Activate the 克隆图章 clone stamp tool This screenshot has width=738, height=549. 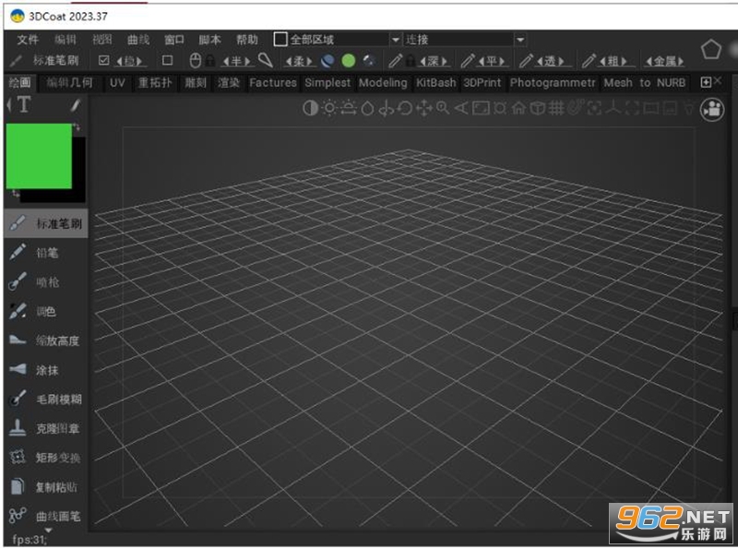[45, 428]
